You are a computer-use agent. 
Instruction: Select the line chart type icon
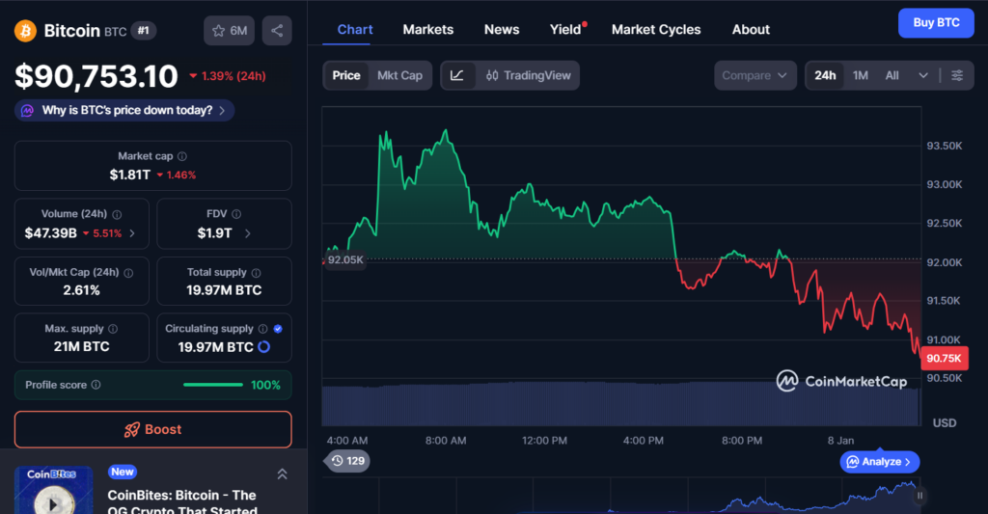pyautogui.click(x=457, y=75)
